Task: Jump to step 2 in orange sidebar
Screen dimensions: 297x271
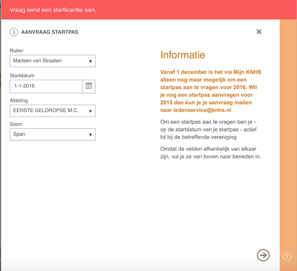Action: point(287,257)
